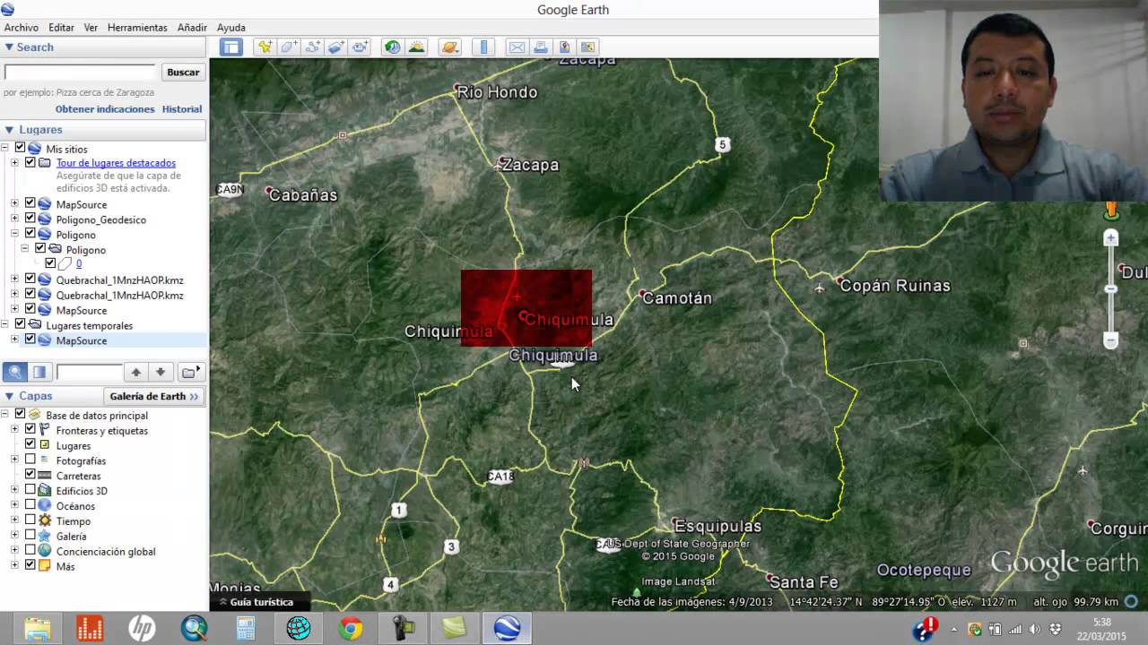Viewport: 1148px width, 645px height.
Task: Toggle the Lugares layer checkbox
Action: point(30,445)
